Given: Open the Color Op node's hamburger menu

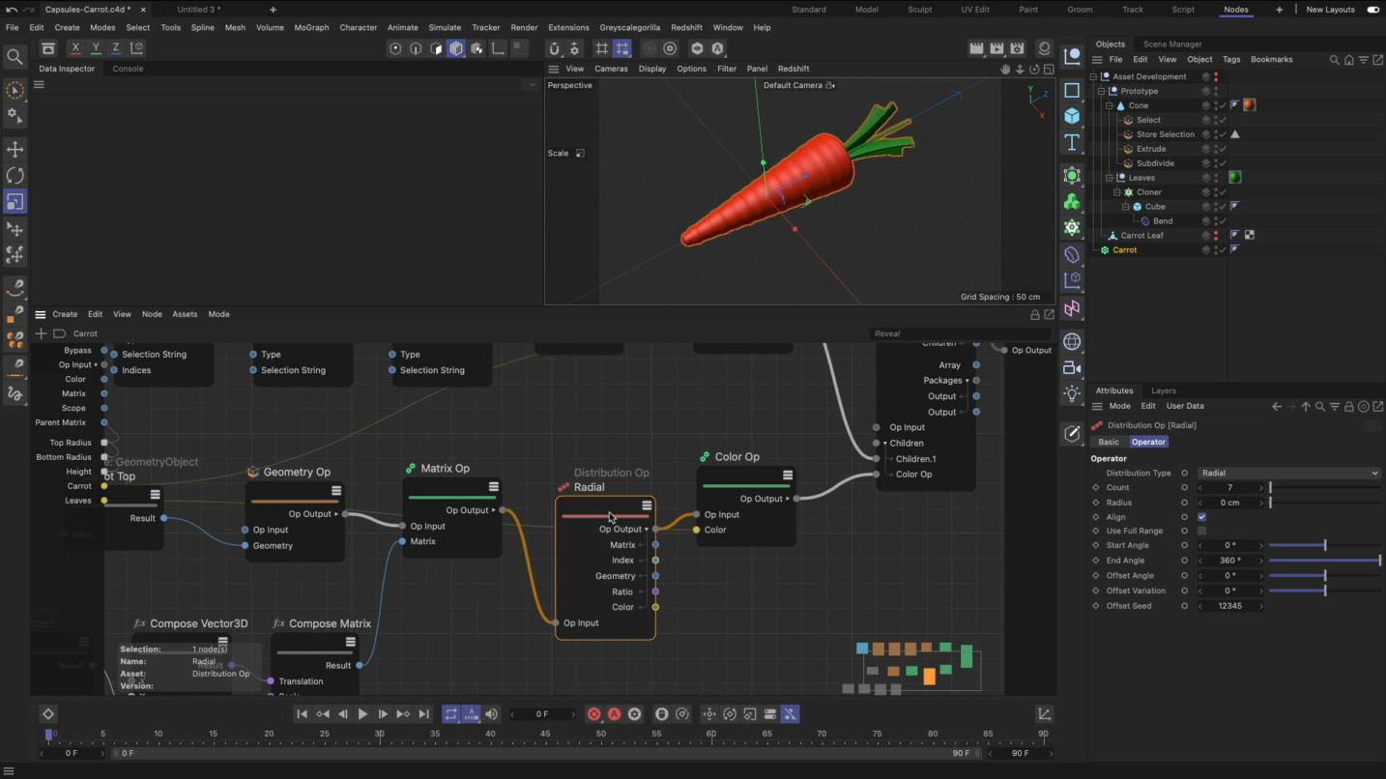Looking at the screenshot, I should coord(788,475).
